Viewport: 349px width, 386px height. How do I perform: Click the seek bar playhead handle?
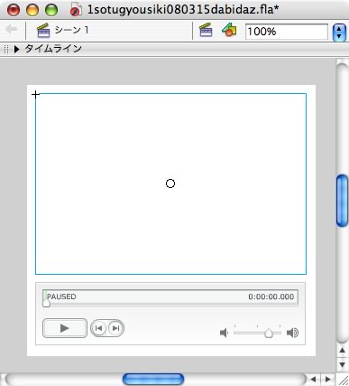coord(46,303)
